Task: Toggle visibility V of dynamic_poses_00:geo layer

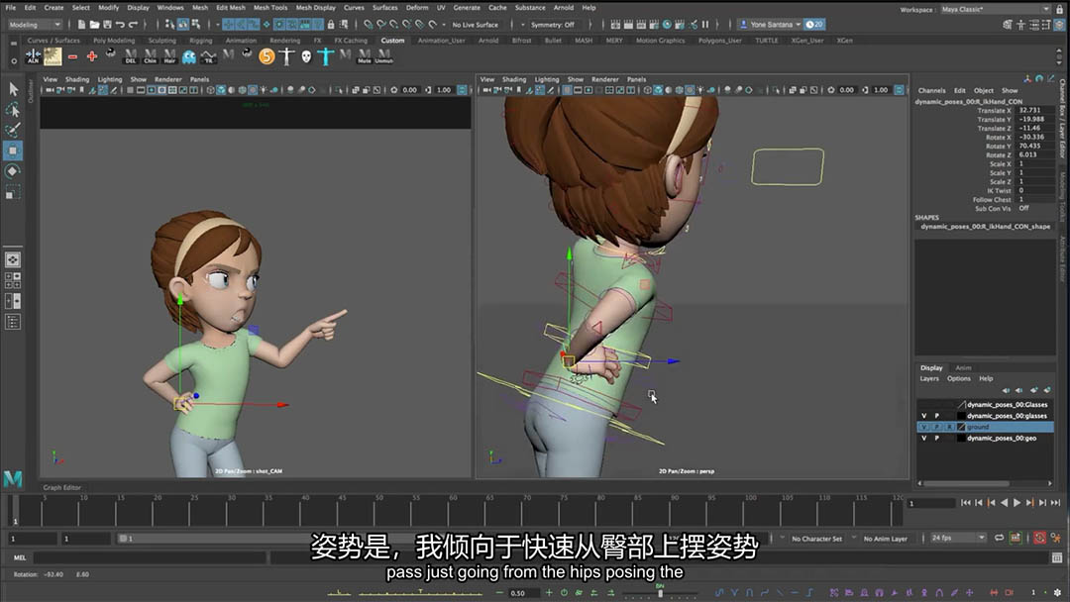Action: [924, 439]
